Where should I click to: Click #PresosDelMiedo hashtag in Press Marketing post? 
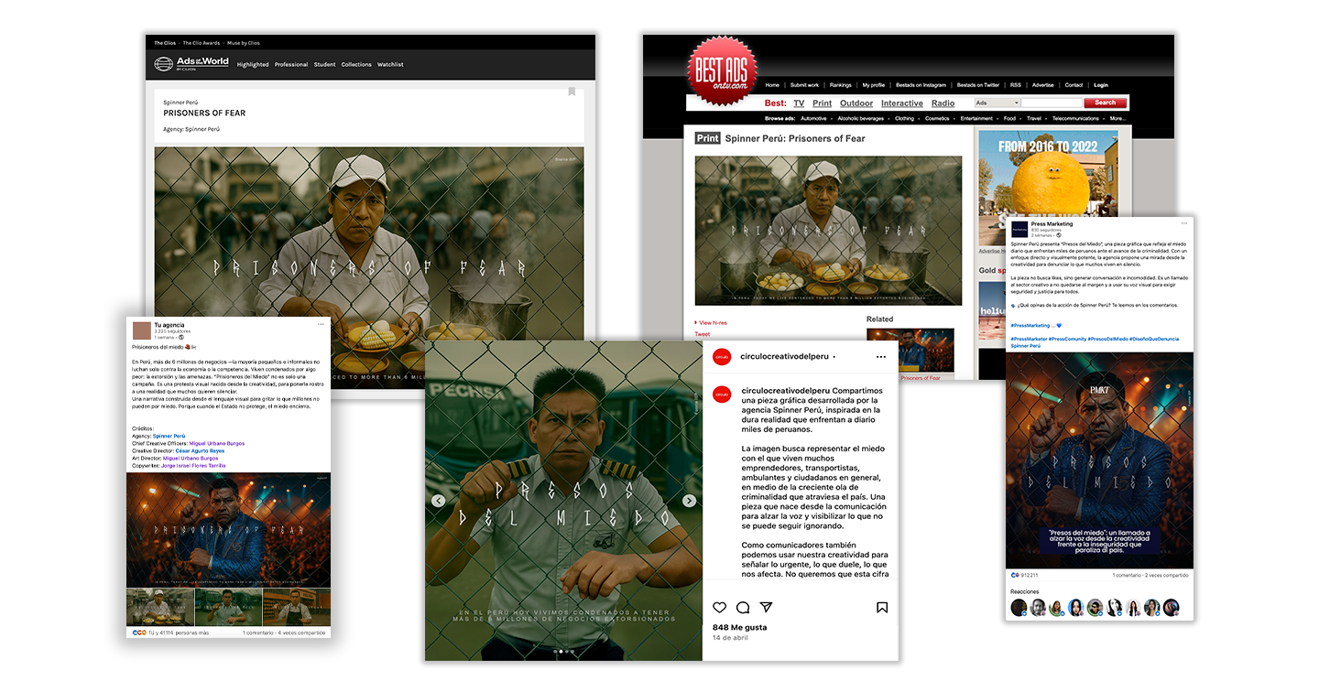tap(1110, 339)
